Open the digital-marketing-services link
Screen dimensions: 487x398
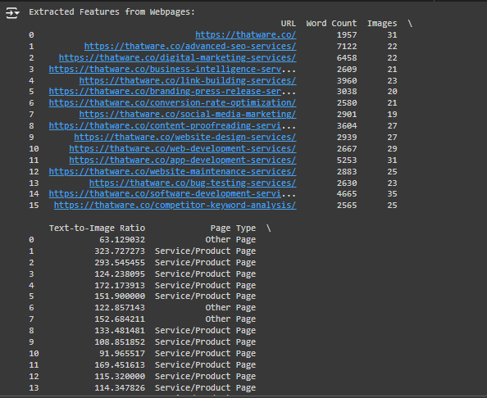pos(177,57)
